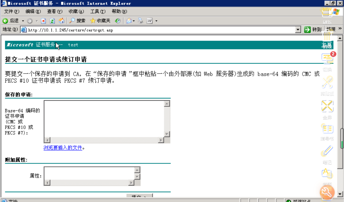Viewport: 344px width, 202px height.
Task: Click inside the 属性 attributes textarea
Action: 89,173
